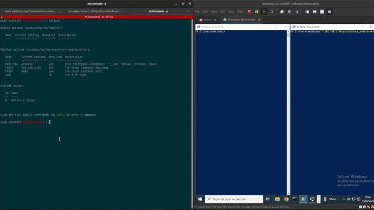Screen dimensions: 374x210
Task: Open the VMware Tabs menu
Action: tap(231, 12)
